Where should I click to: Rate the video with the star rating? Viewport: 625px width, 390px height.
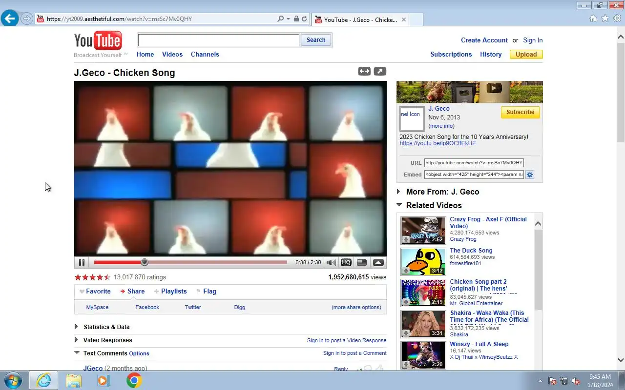click(92, 277)
